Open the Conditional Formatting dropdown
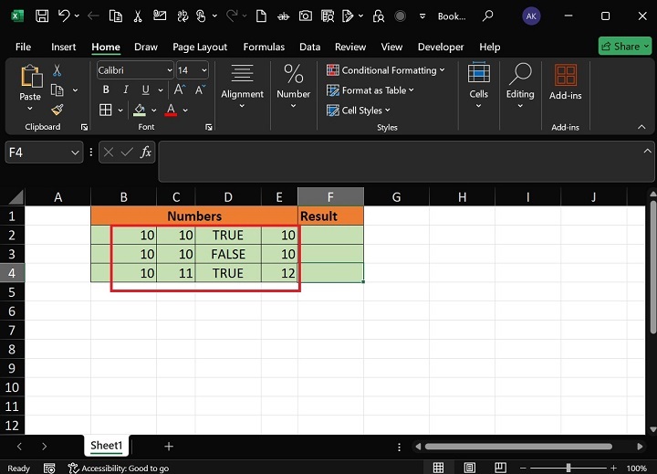The image size is (657, 474). click(x=387, y=70)
